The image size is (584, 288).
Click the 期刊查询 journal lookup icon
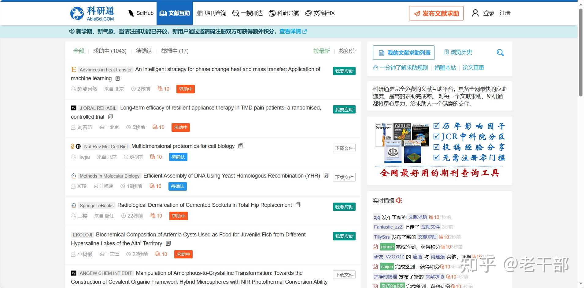coord(200,13)
